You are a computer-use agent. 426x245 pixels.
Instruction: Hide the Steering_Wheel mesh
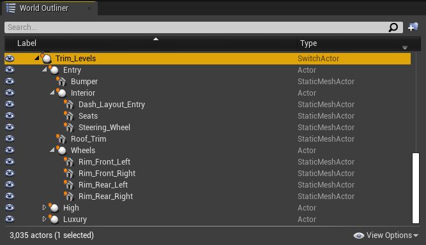click(x=10, y=127)
